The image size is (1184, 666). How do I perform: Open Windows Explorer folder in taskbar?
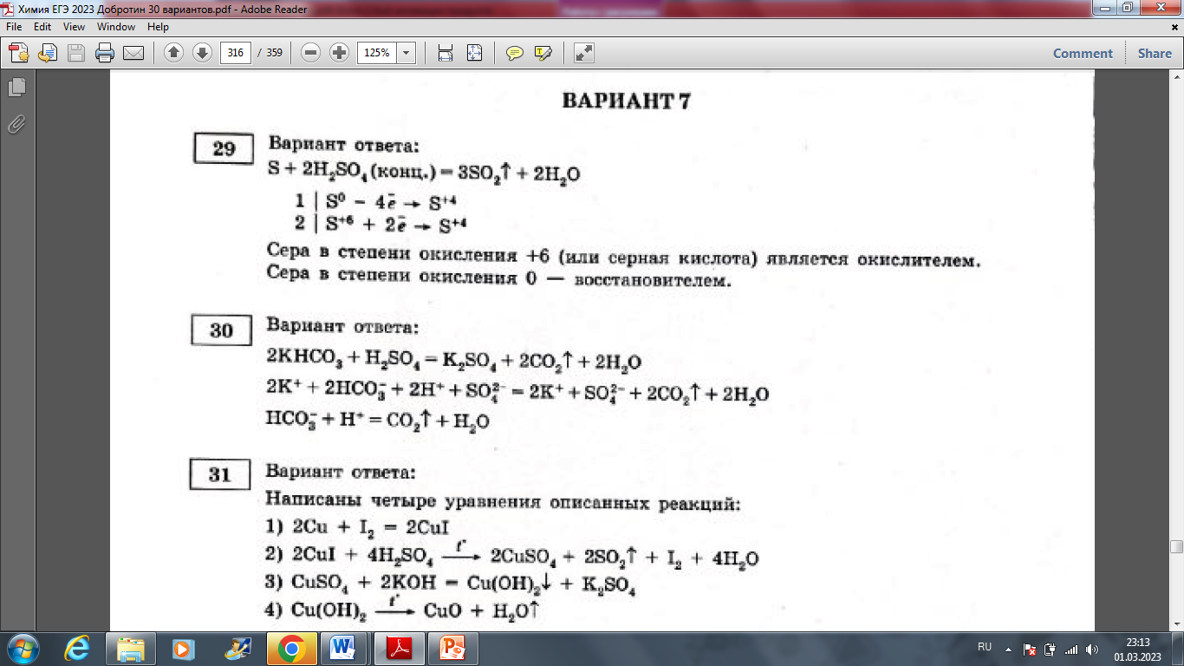pyautogui.click(x=130, y=648)
